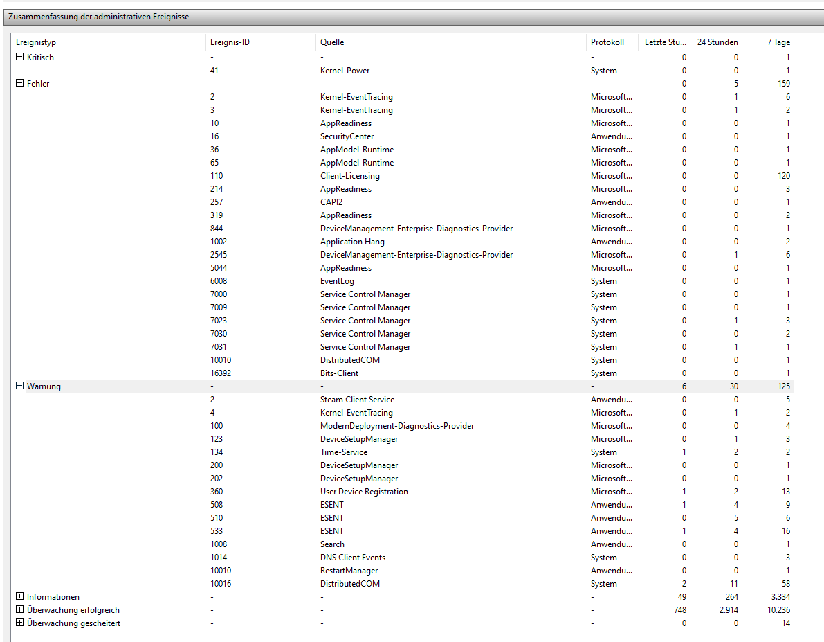The width and height of the screenshot is (824, 642).
Task: Select the Kernel-Power event 41 row
Action: pos(403,71)
